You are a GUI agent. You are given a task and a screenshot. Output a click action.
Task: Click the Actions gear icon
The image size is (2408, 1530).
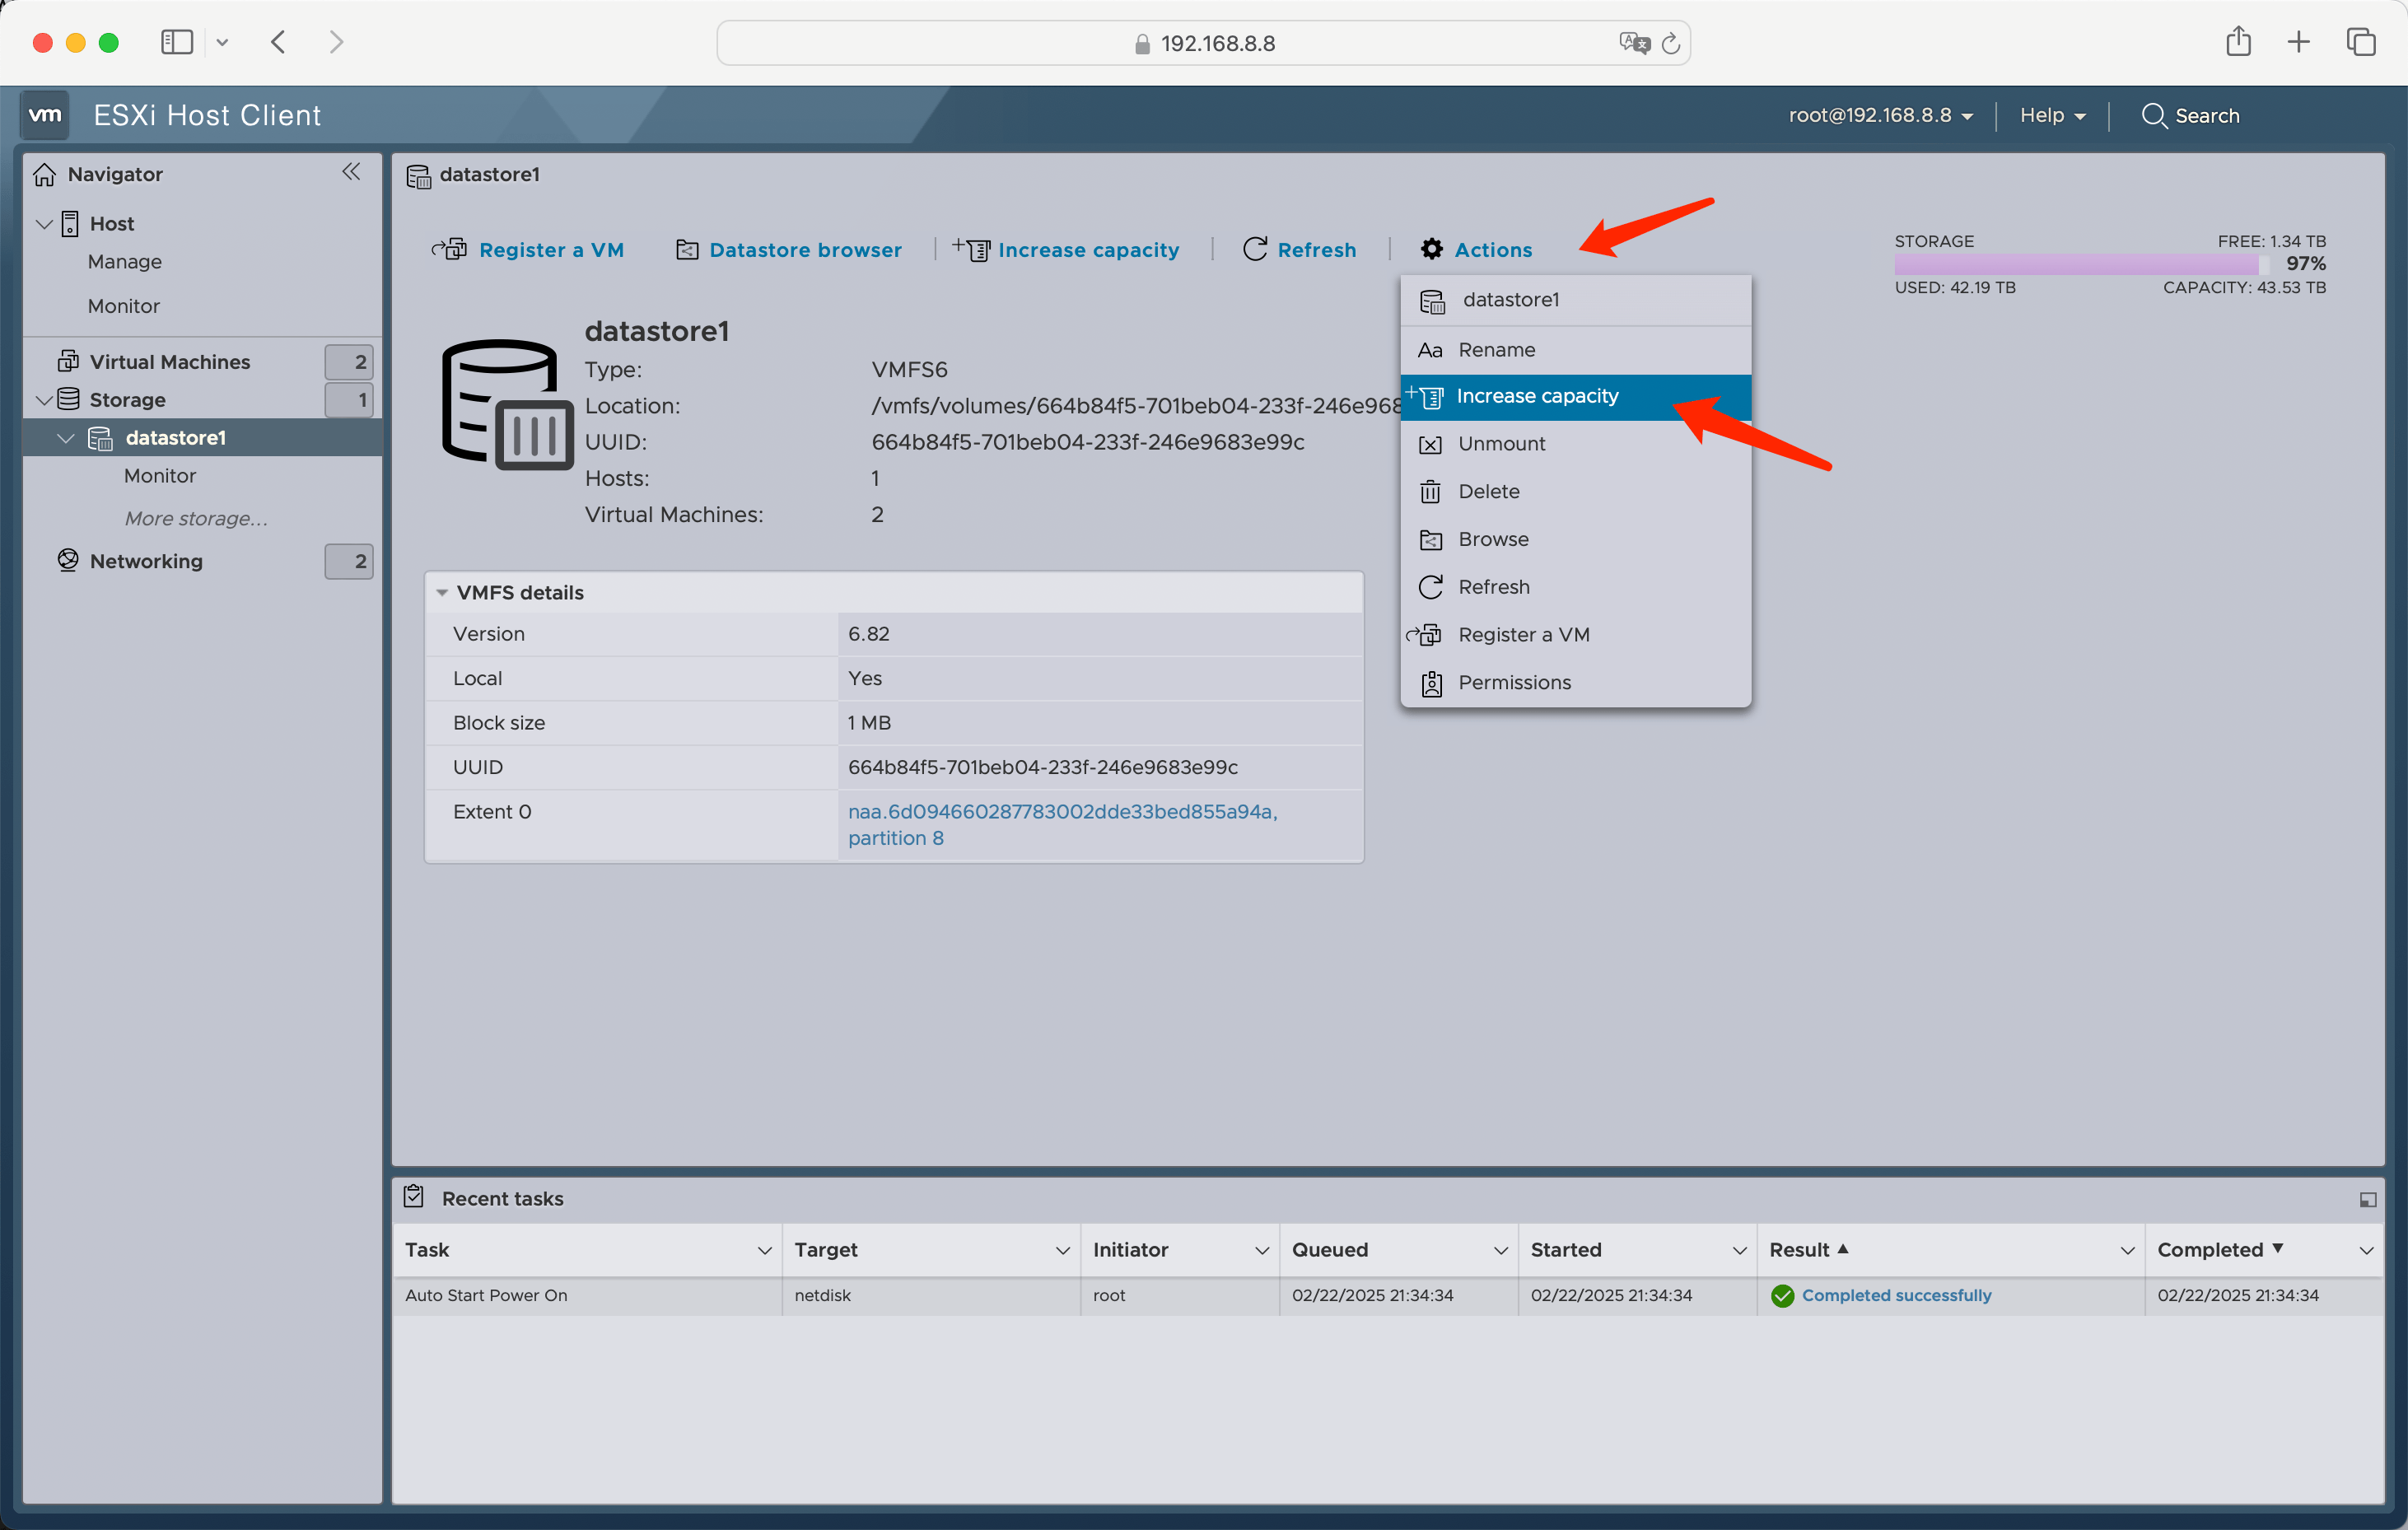click(1432, 249)
